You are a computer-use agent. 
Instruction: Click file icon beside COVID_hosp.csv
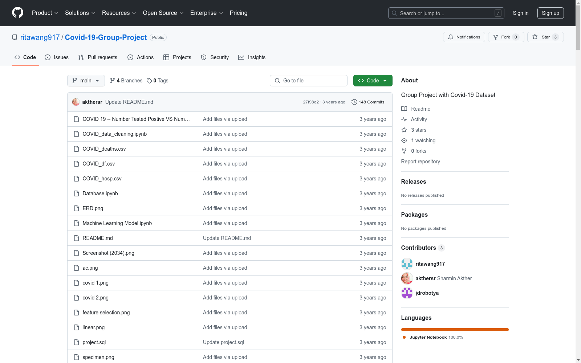76,179
